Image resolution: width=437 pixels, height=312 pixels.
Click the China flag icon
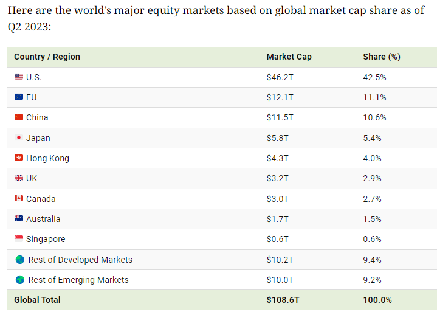(19, 117)
